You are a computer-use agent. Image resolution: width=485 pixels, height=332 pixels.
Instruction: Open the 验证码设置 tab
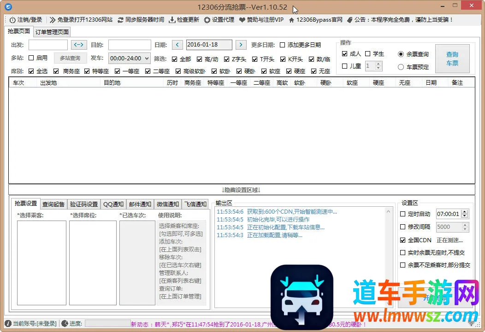tap(83, 204)
